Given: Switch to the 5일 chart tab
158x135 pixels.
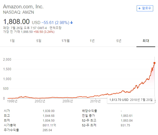Looking at the screenshot, I should (x=39, y=41).
